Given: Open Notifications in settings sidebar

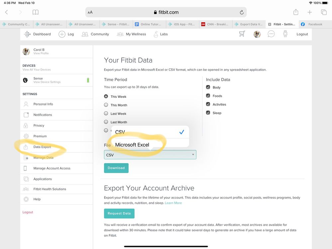Looking at the screenshot, I should click(x=56, y=115).
